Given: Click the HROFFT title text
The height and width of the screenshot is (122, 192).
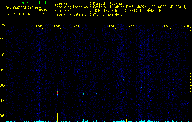Looking at the screenshot, I should pos(31,2).
